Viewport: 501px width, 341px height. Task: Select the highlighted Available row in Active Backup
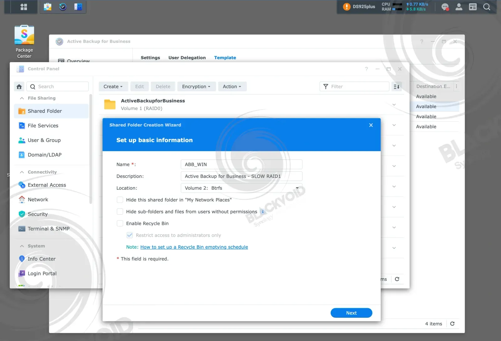point(434,107)
